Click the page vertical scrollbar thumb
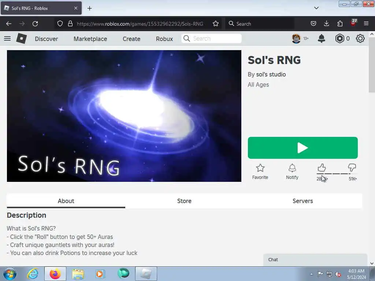The height and width of the screenshot is (281, 375). (372, 65)
